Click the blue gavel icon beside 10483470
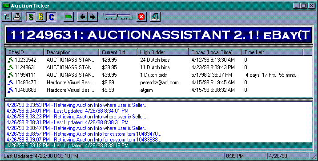 tap(10, 82)
